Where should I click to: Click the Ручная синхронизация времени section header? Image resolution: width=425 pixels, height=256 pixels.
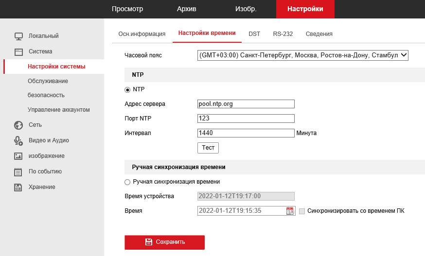[x=275, y=167]
